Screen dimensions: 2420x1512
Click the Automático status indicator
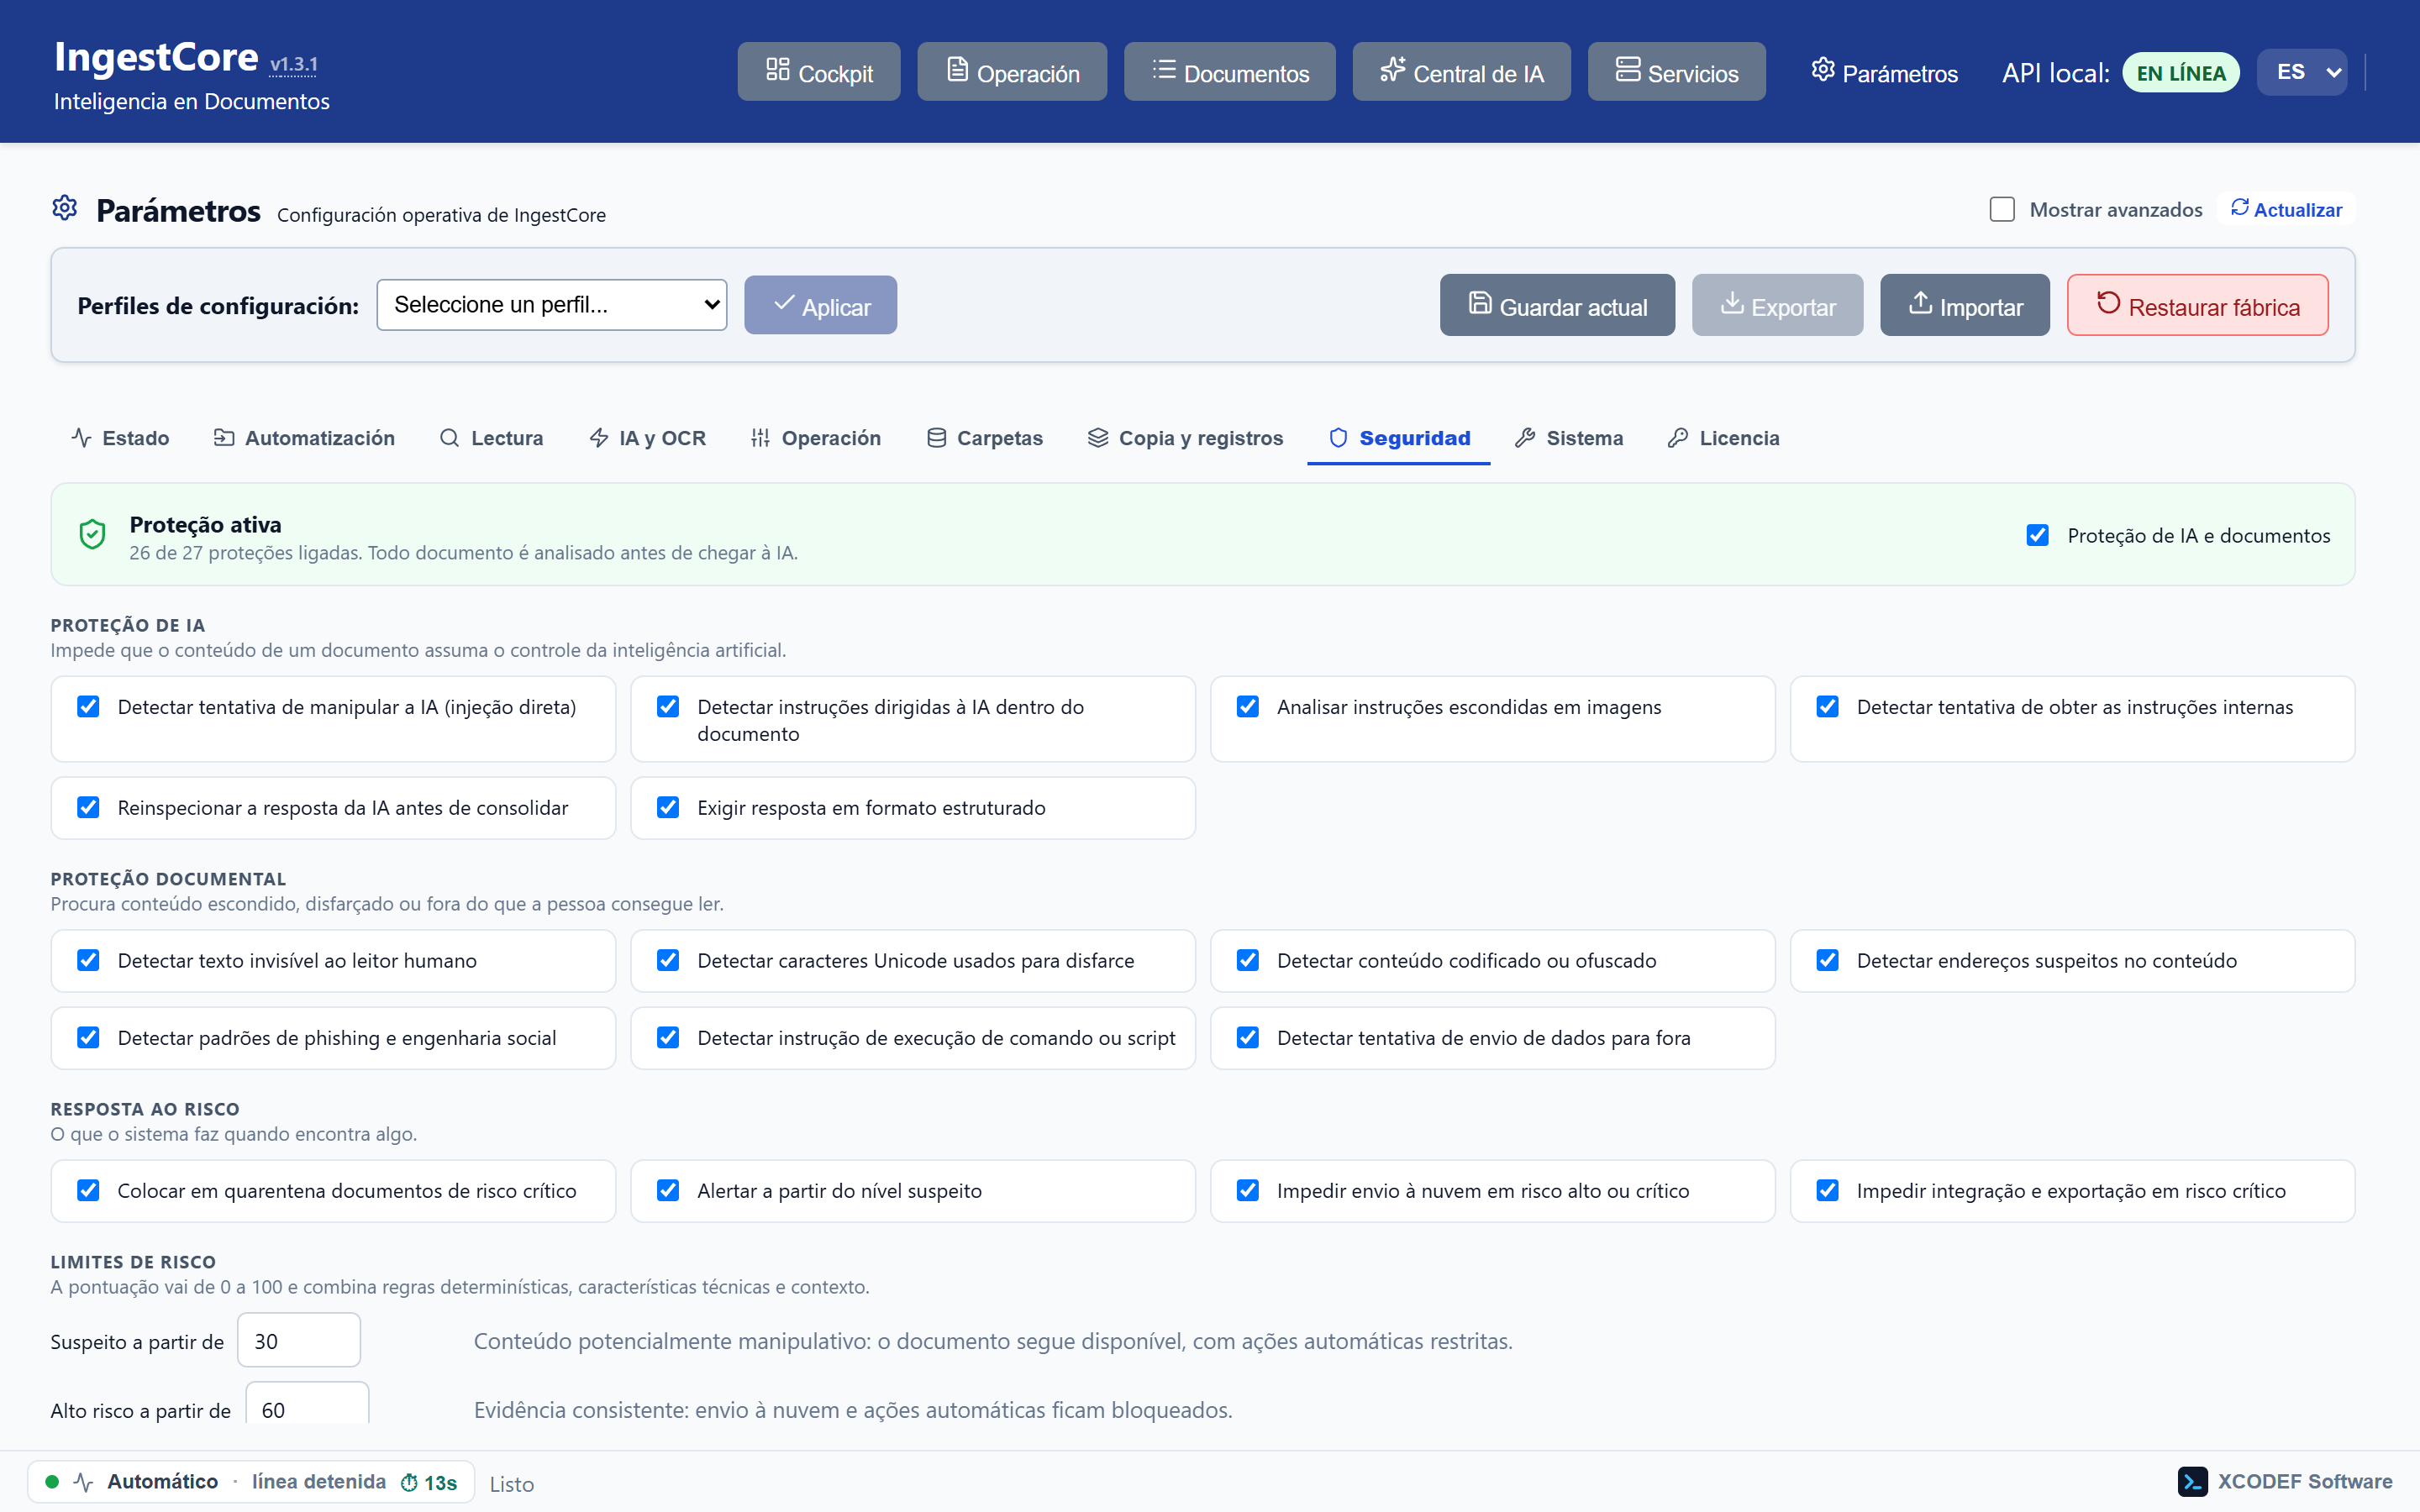(162, 1482)
